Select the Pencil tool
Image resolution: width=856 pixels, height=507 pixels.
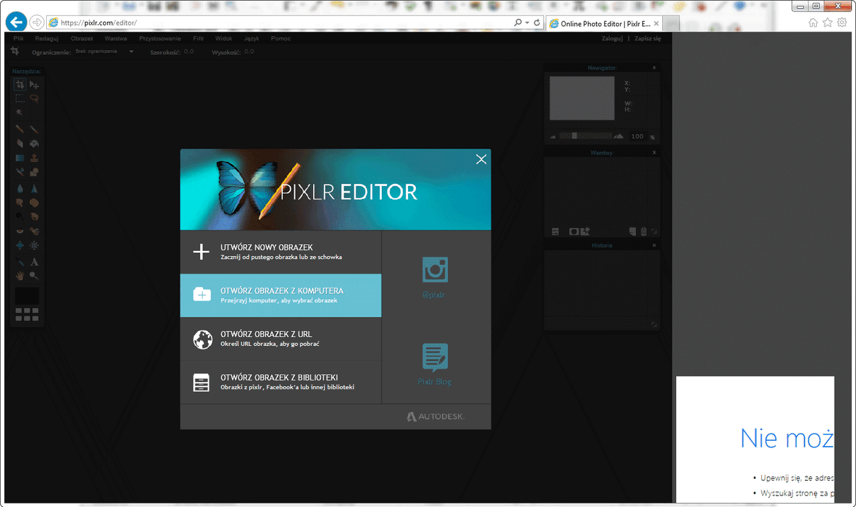pyautogui.click(x=20, y=128)
